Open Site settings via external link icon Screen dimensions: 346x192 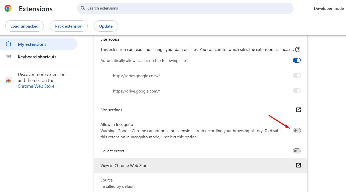pyautogui.click(x=298, y=110)
